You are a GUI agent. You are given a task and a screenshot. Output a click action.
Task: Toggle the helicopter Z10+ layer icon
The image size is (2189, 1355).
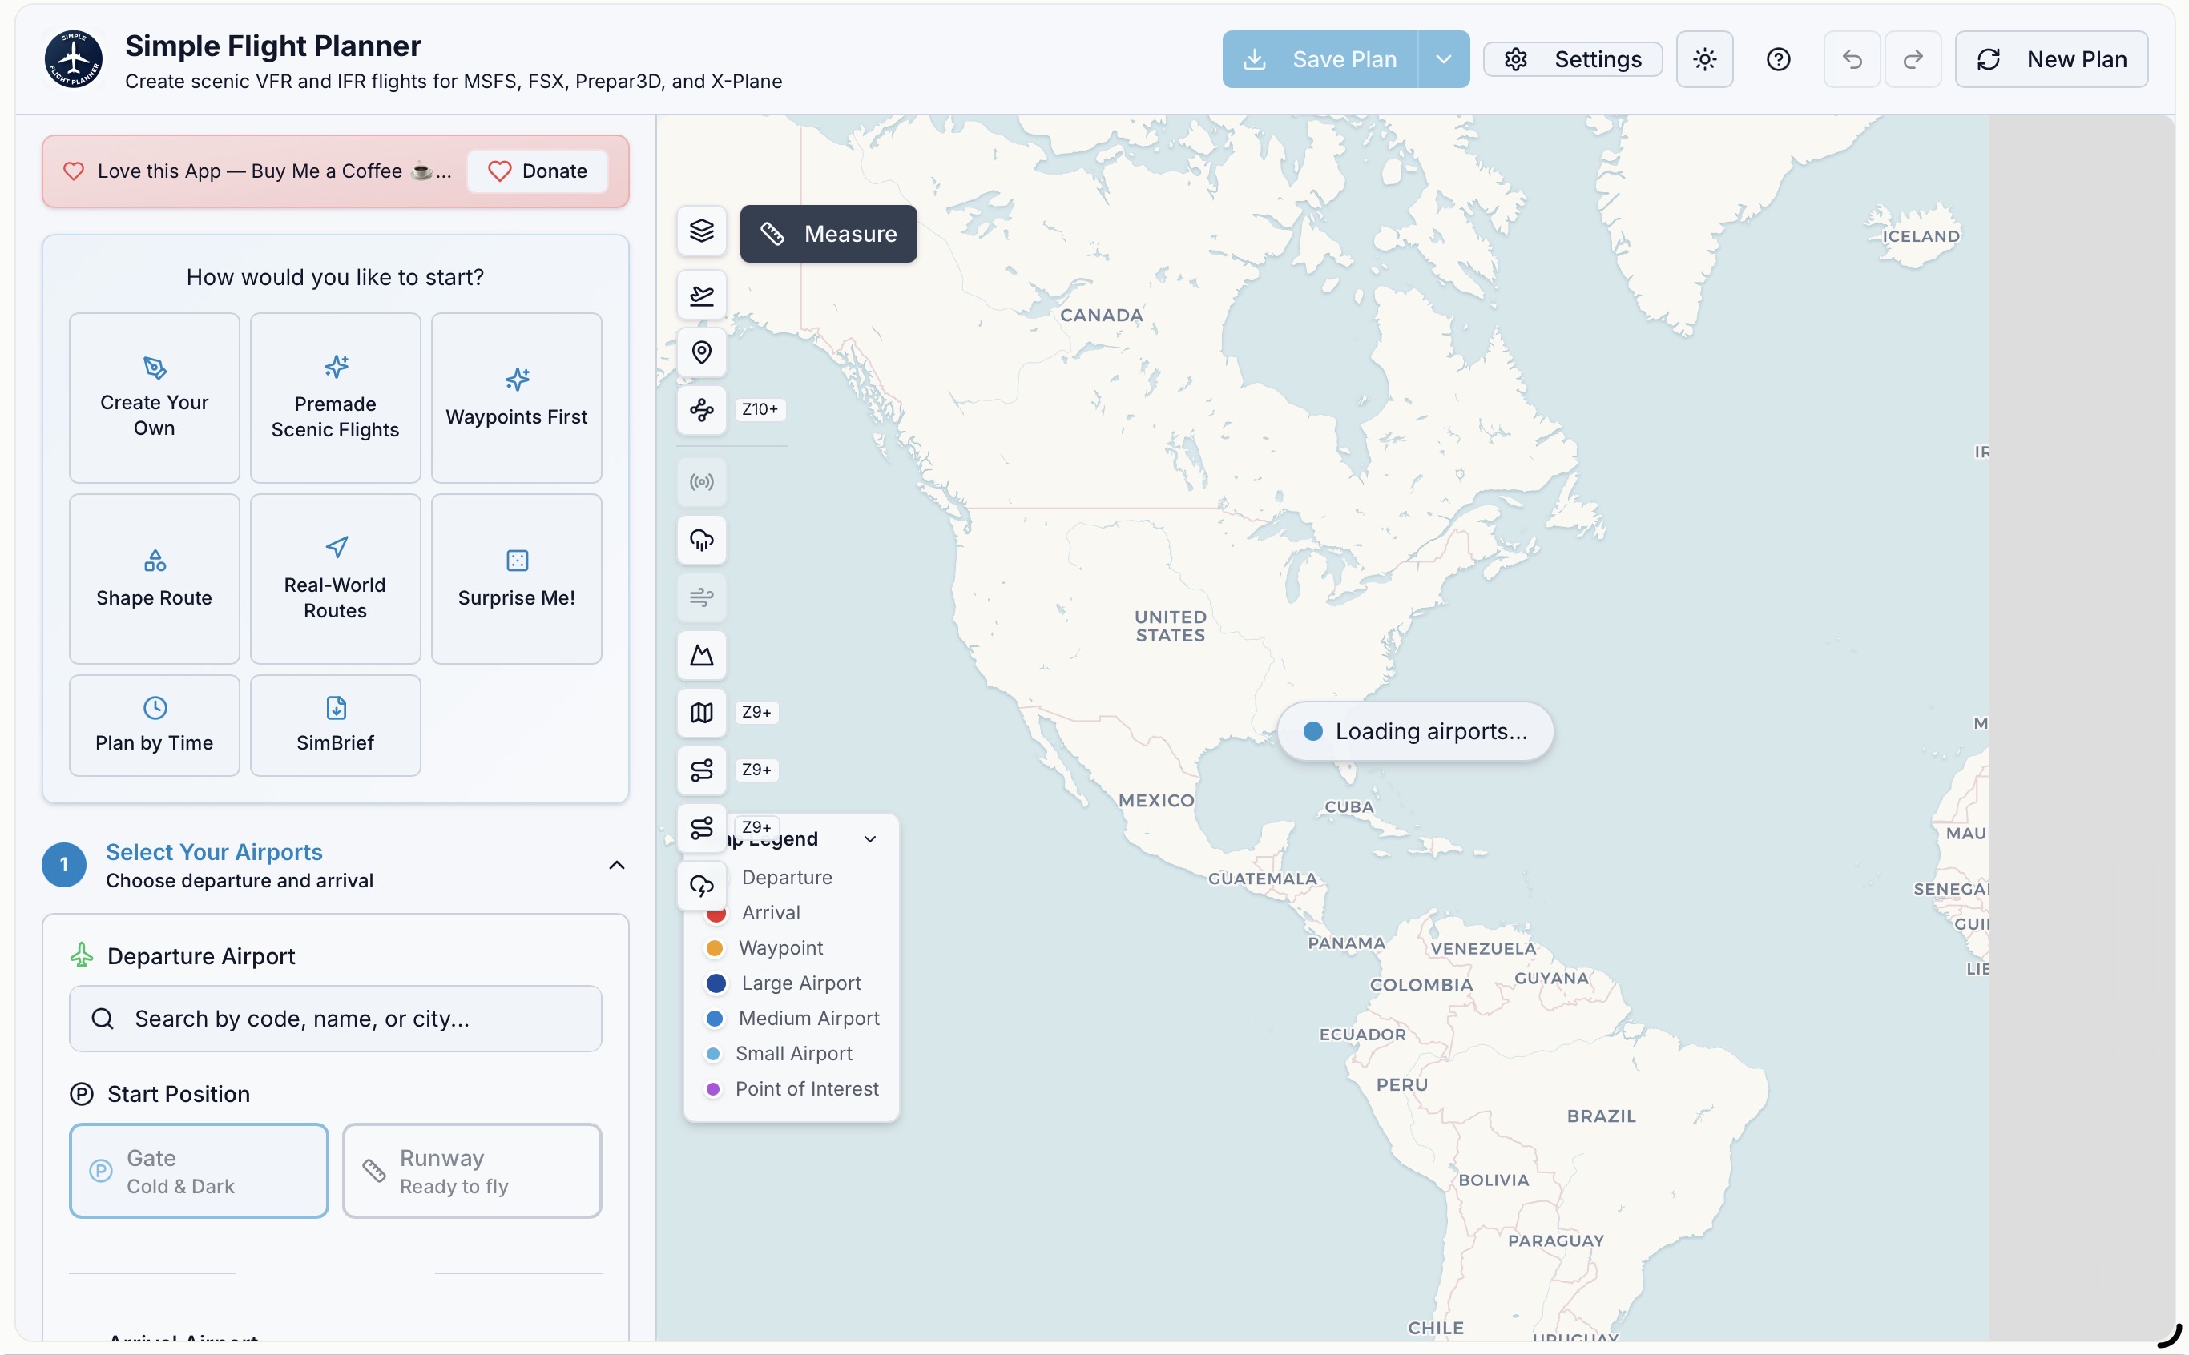[701, 409]
